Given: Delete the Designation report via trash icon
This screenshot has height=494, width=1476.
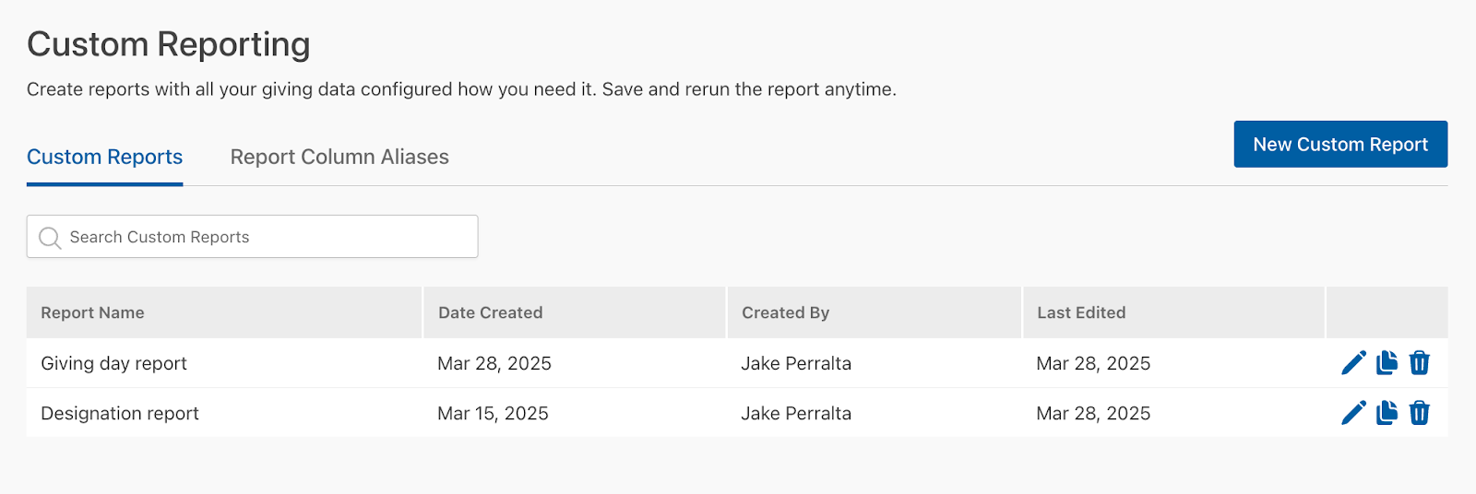Looking at the screenshot, I should [x=1420, y=413].
